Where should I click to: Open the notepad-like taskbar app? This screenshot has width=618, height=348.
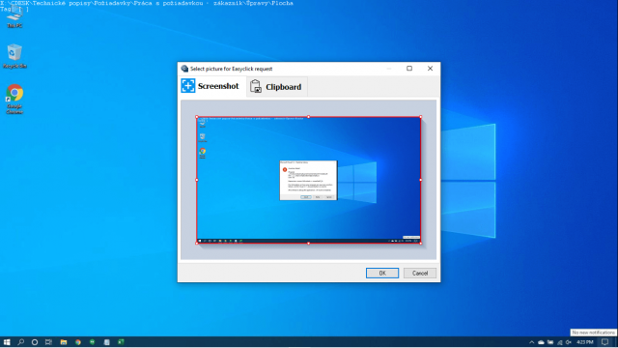[x=107, y=342]
